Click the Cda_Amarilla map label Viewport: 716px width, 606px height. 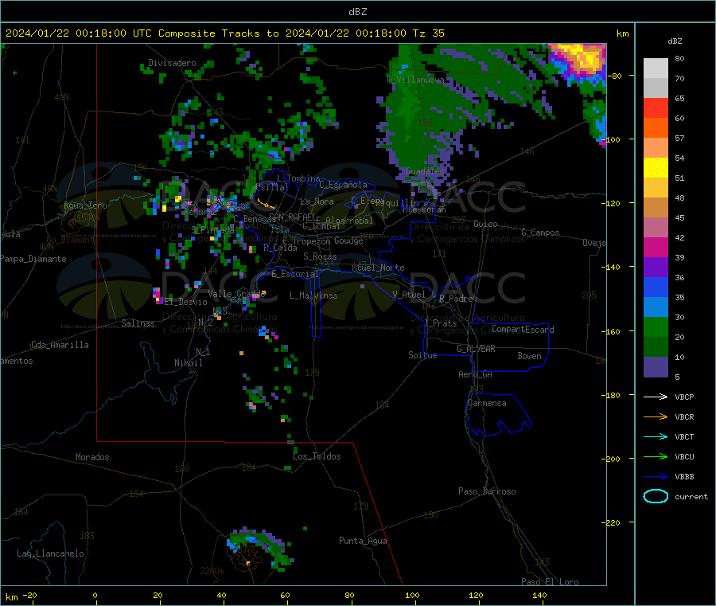click(x=60, y=345)
